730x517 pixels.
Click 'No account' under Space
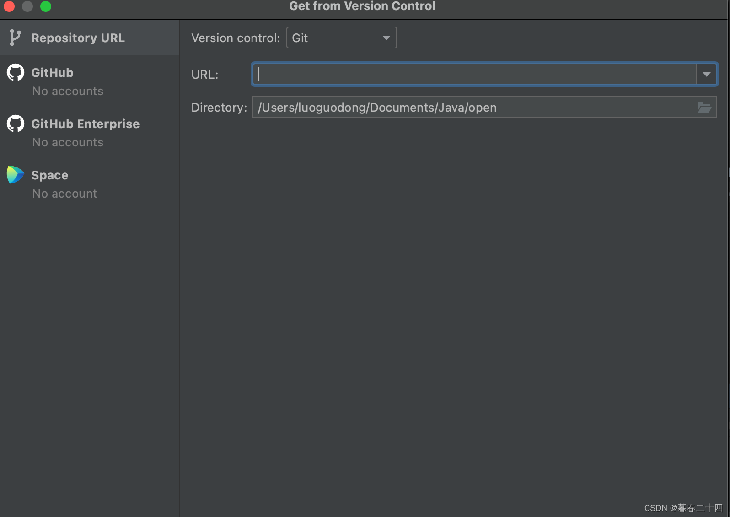click(x=64, y=194)
